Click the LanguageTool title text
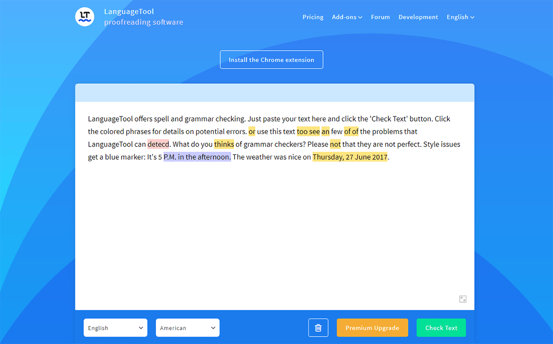This screenshot has height=344, width=553. tap(129, 12)
